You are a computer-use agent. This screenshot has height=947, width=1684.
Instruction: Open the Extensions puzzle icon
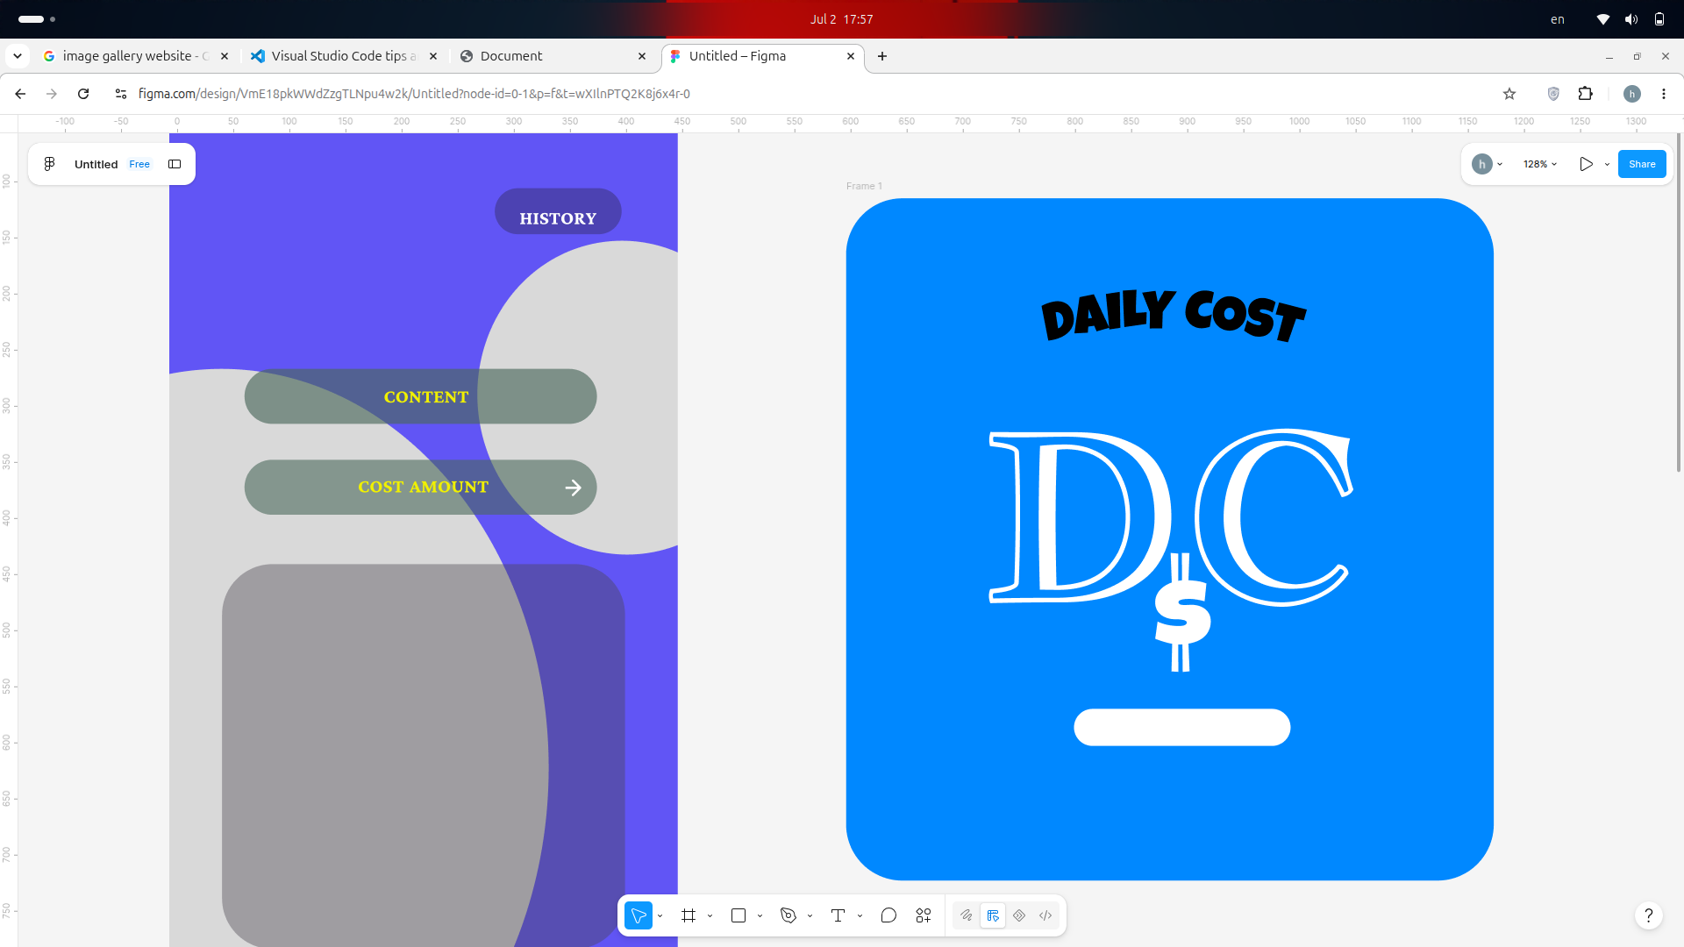coord(1586,94)
